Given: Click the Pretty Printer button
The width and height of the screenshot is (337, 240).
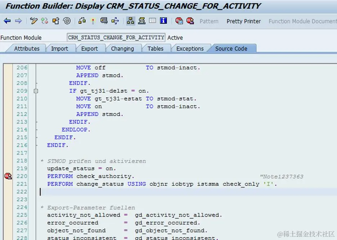Looking at the screenshot, I should click(243, 21).
